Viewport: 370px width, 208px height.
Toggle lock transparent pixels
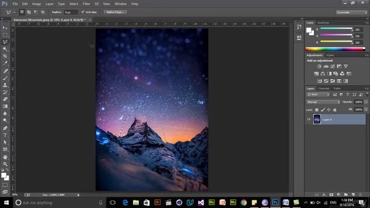317,110
